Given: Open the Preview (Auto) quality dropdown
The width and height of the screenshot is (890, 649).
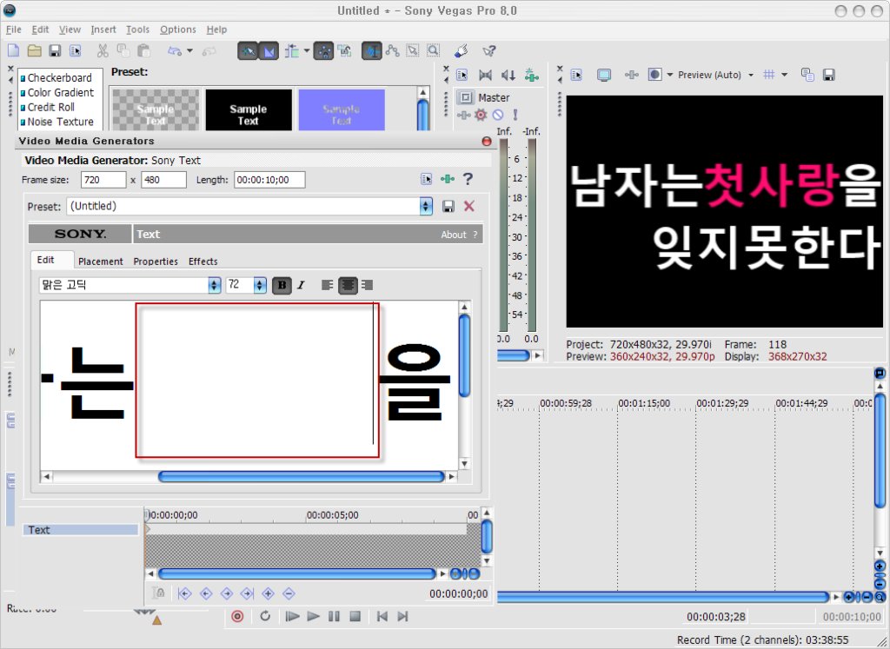Looking at the screenshot, I should [x=751, y=75].
